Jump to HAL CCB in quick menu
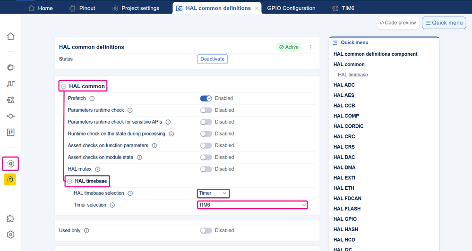 [x=344, y=106]
